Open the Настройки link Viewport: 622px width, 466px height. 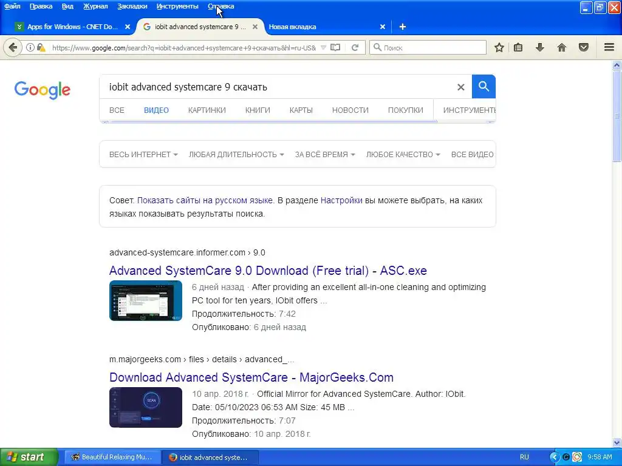(341, 200)
